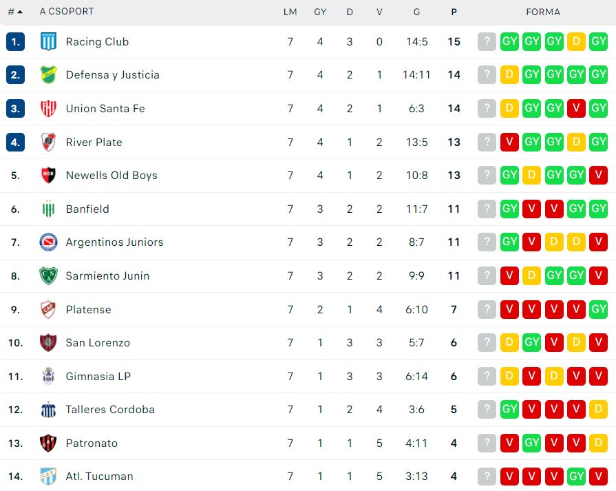Screen dimensions: 616x491
Task: Sort the table by the # column arrow
Action: [16, 12]
